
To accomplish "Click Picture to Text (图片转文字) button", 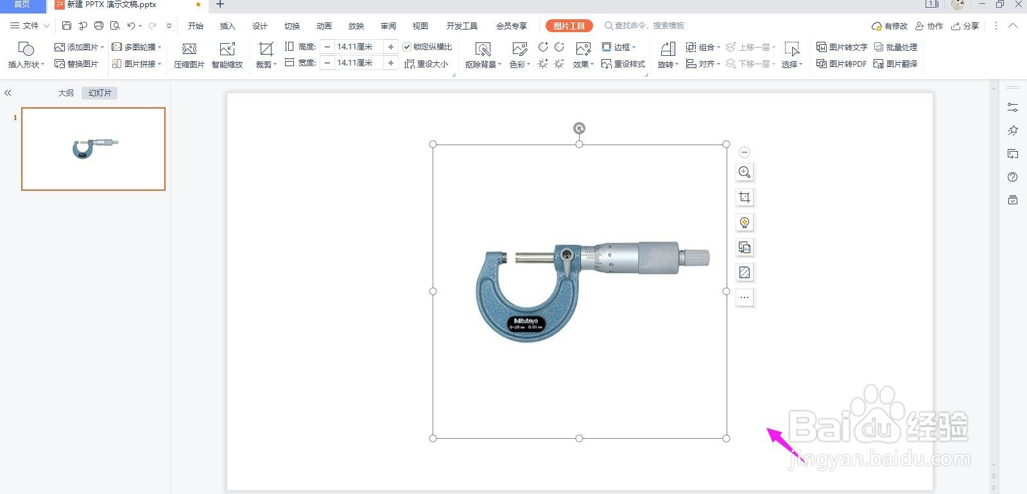I will tap(842, 47).
